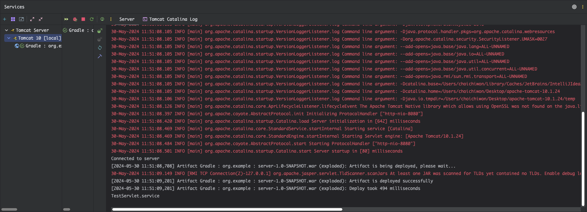587x212 pixels.
Task: Open the profiler gauge icon
Action: tap(102, 19)
